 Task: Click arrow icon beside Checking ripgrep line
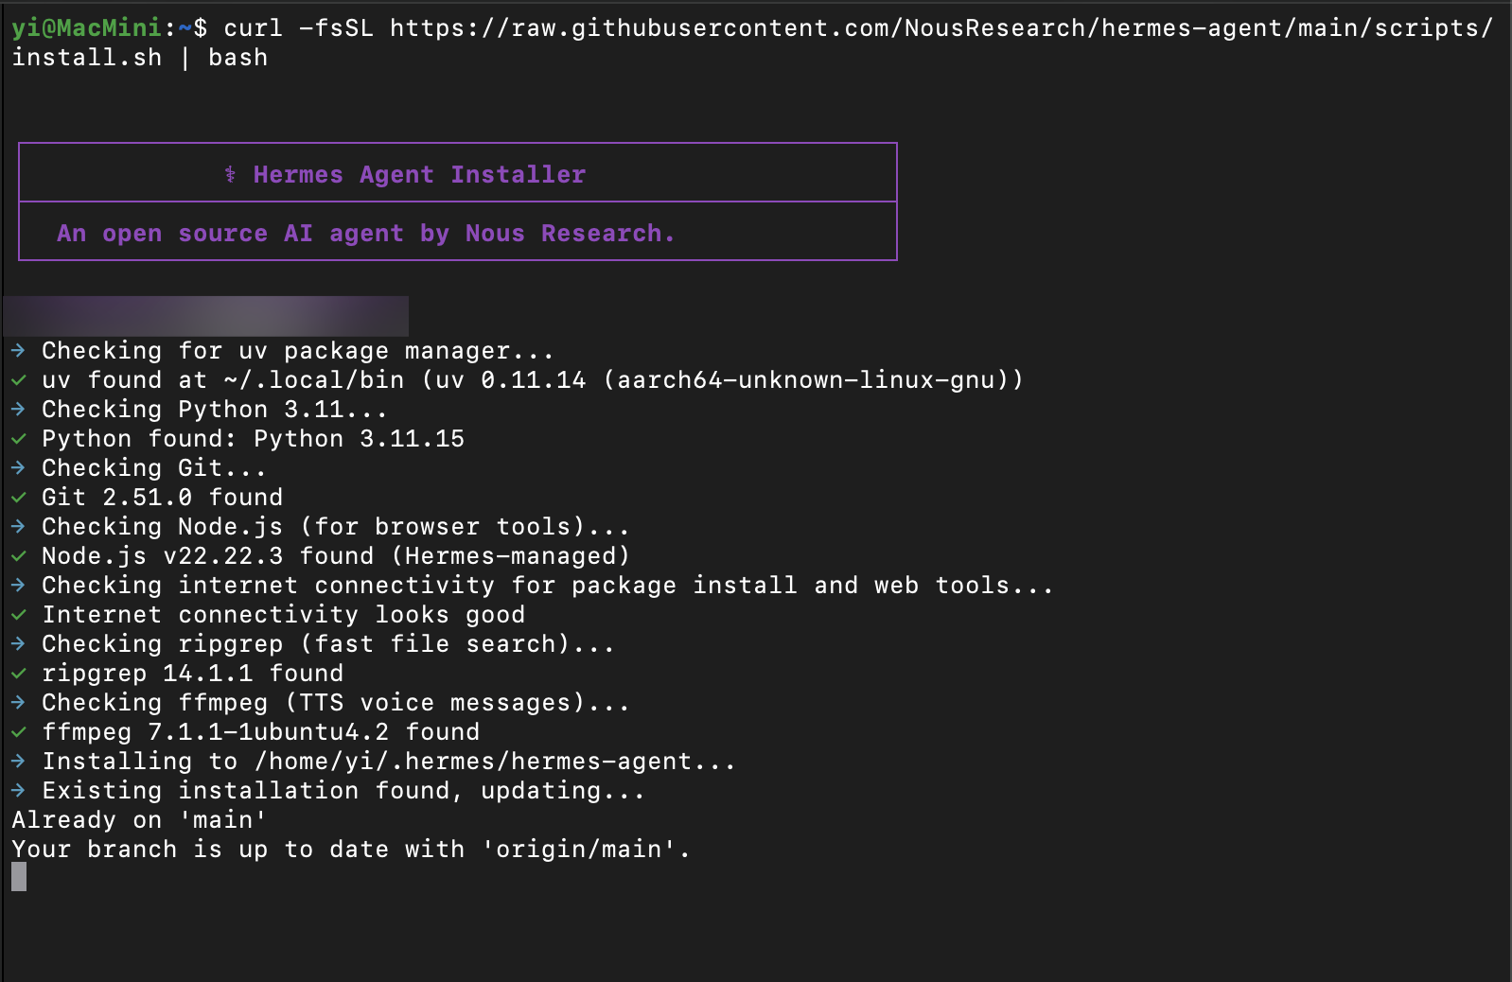click(19, 644)
